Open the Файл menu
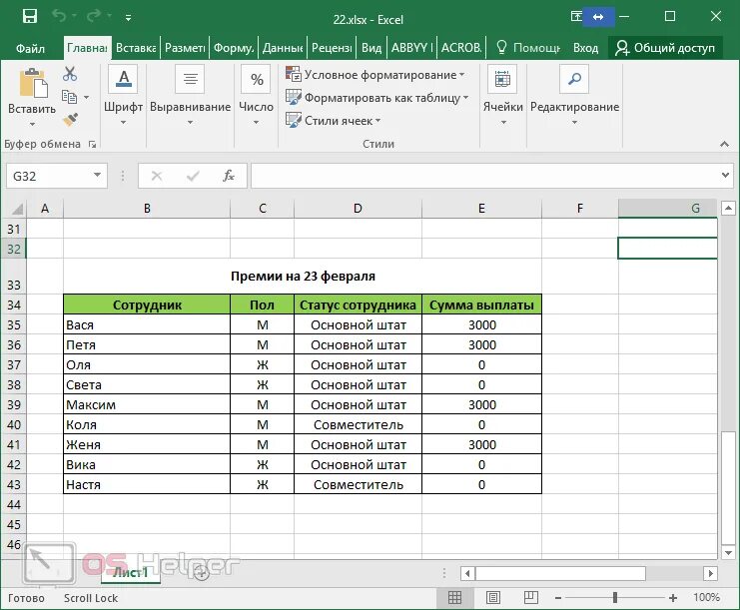740x610 pixels. coord(30,48)
